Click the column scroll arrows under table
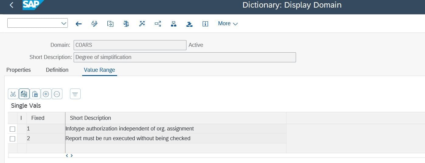This screenshot has height=163, width=425. [69, 155]
